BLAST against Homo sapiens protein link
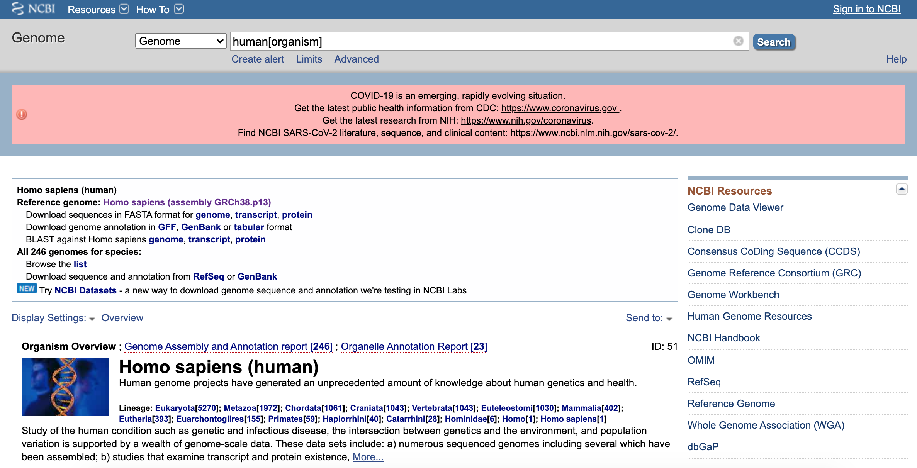Viewport: 917px width, 468px height. point(250,239)
